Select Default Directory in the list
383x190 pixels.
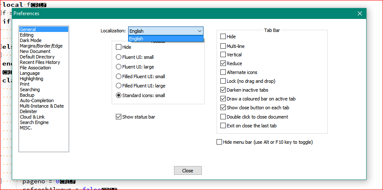[x=37, y=57]
